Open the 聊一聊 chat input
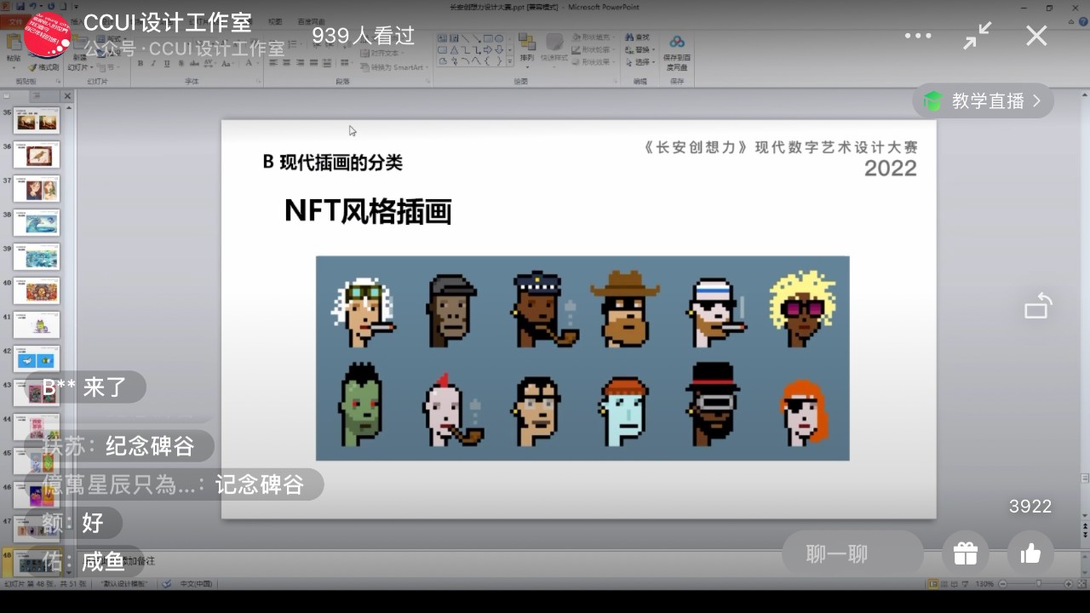Screen dimensions: 1090x613 pos(852,554)
